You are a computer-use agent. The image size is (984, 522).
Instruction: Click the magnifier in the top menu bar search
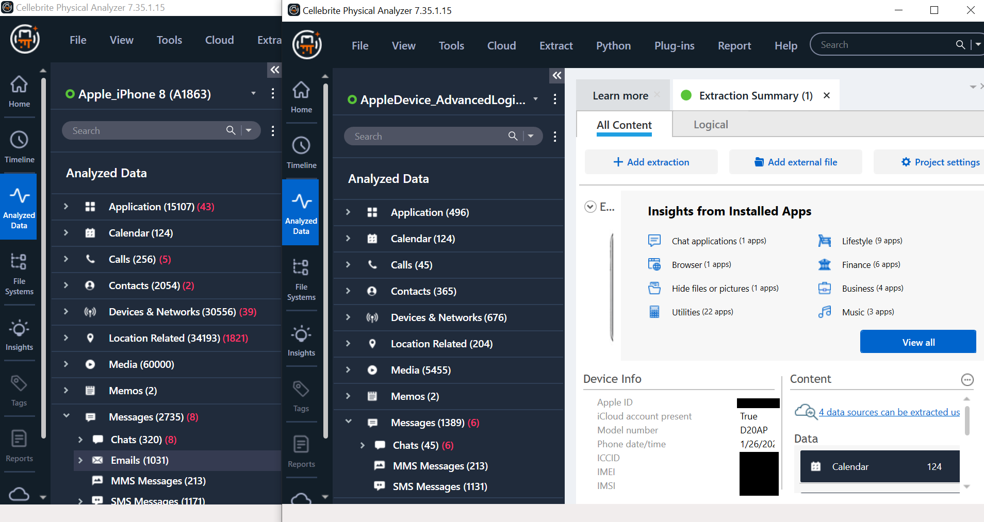click(960, 45)
